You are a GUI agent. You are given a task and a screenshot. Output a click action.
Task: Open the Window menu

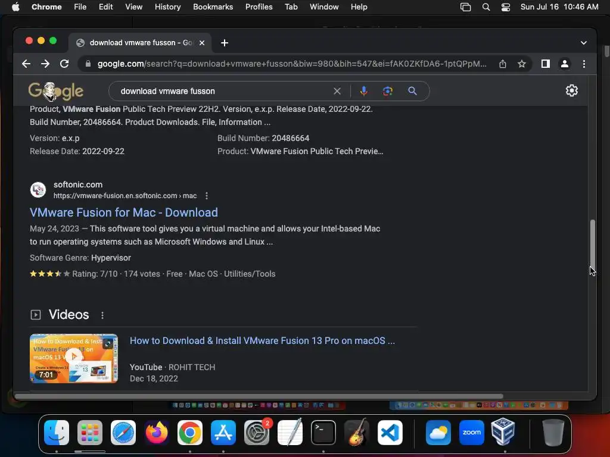[324, 7]
